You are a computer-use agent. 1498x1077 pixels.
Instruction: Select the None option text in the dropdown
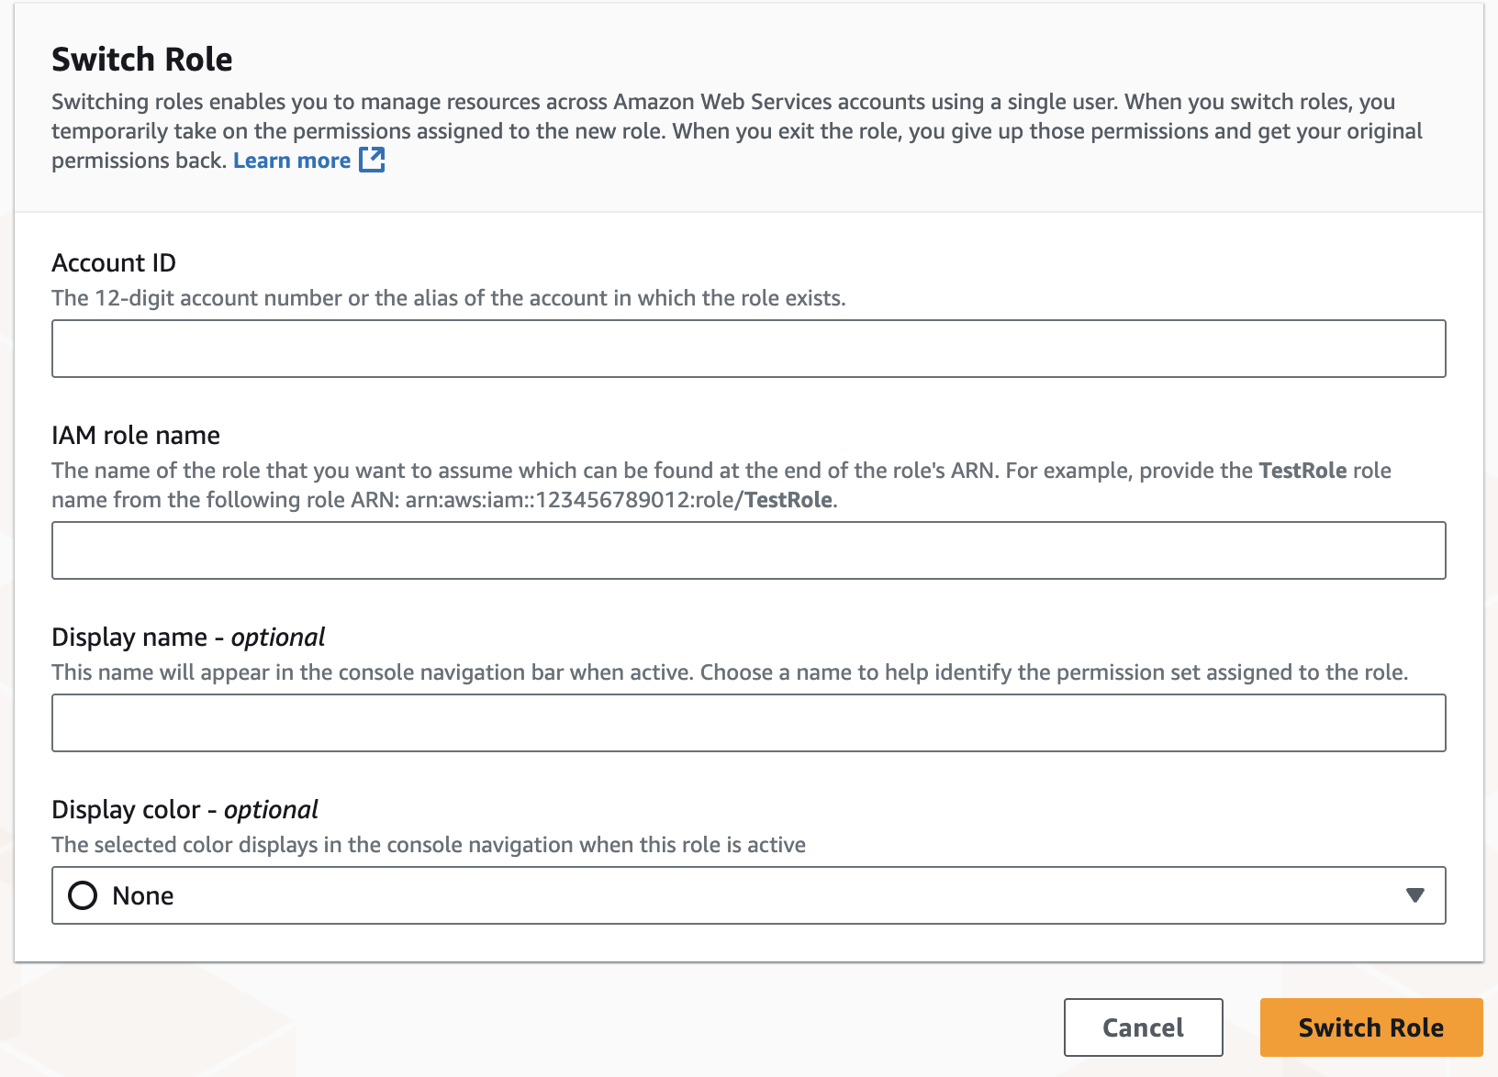point(143,896)
